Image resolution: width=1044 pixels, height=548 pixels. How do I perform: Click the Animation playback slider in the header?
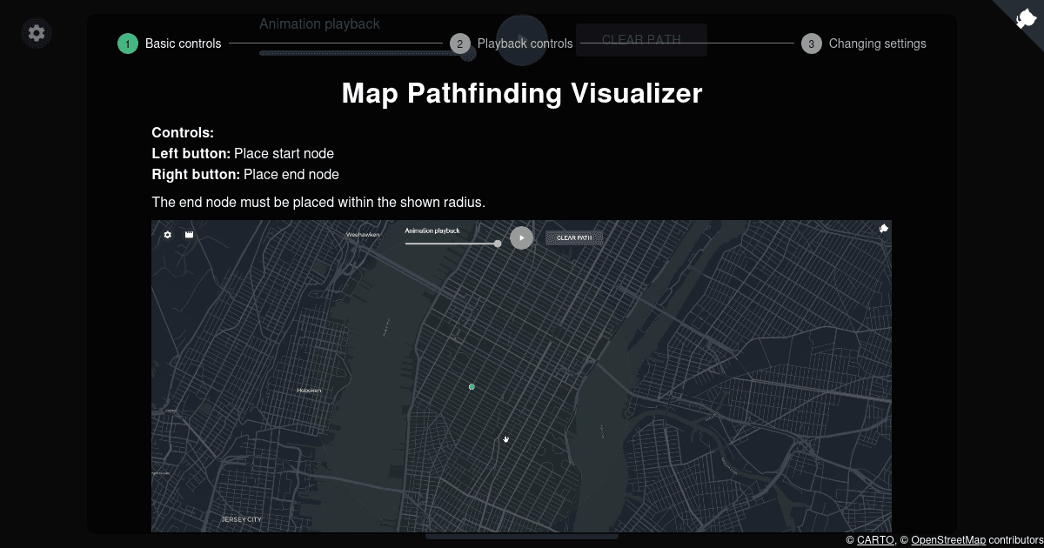click(357, 52)
